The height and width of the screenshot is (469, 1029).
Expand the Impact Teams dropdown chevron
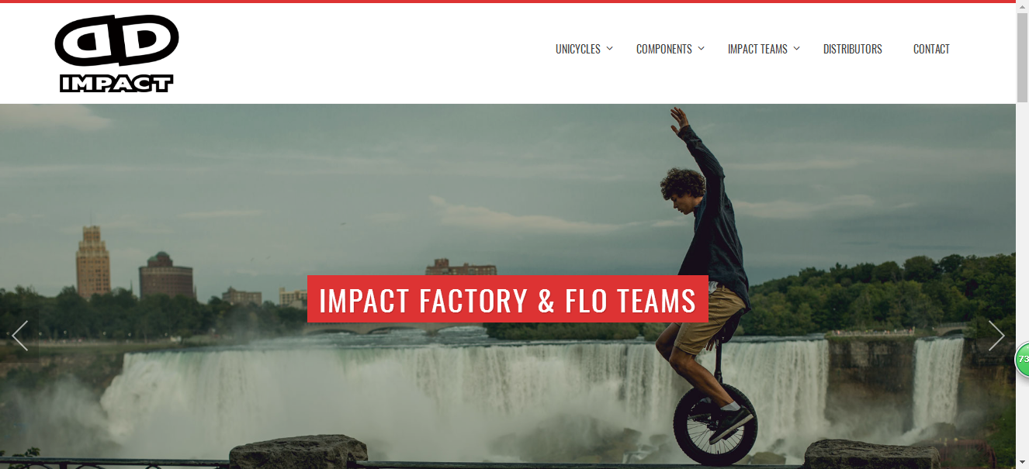[797, 49]
